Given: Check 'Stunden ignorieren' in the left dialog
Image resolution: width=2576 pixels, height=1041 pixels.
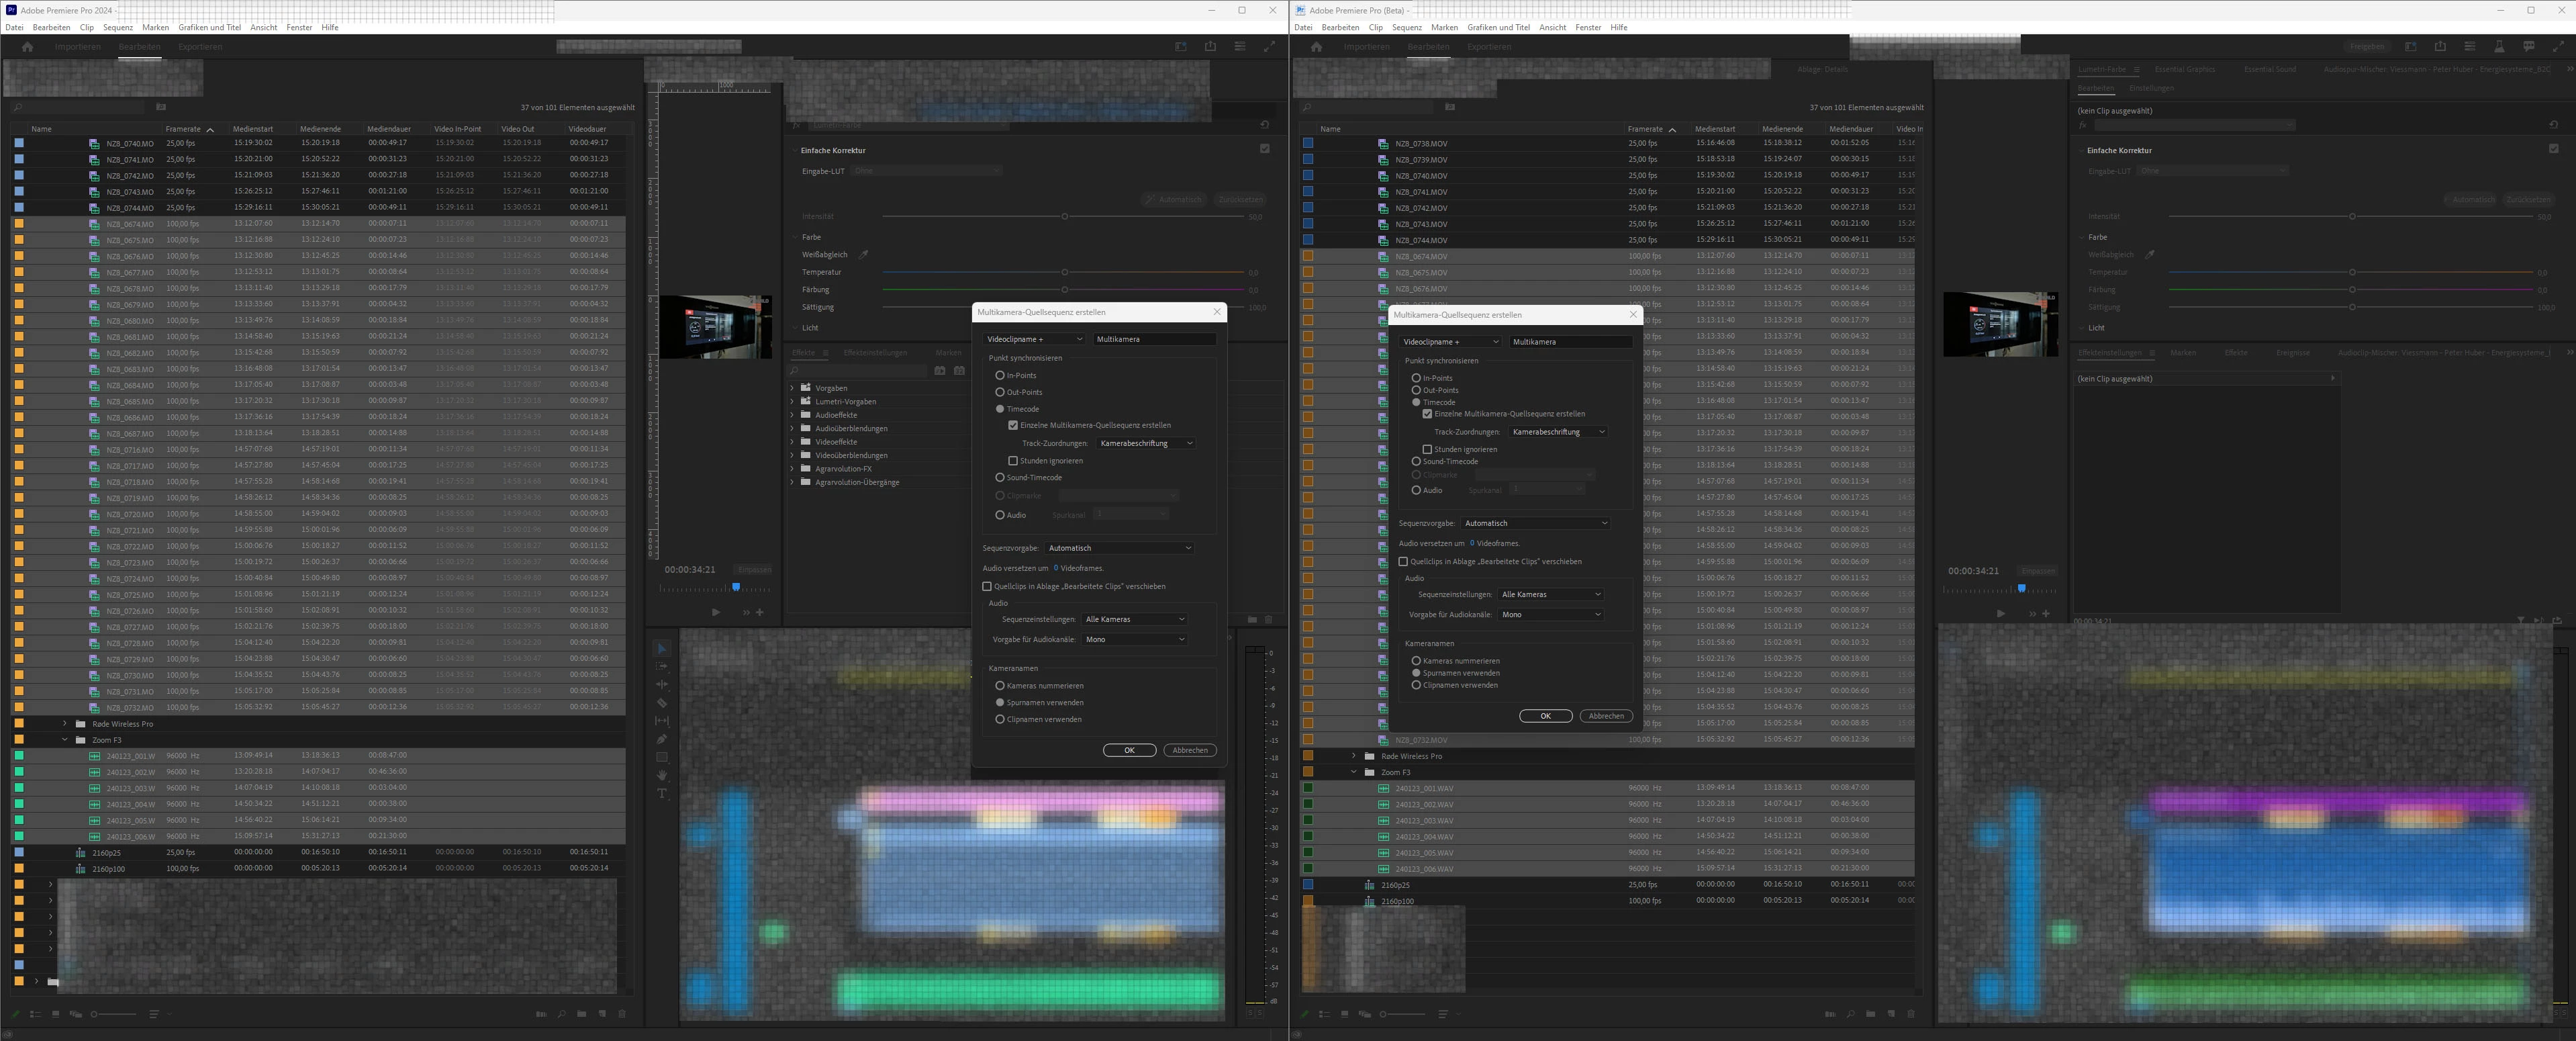Looking at the screenshot, I should click(1013, 461).
